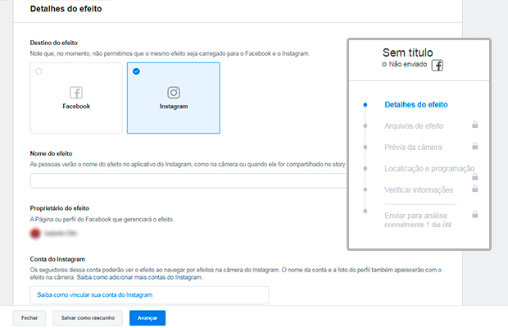This screenshot has height=328, width=508.
Task: Click the Fechar button
Action: [29, 318]
